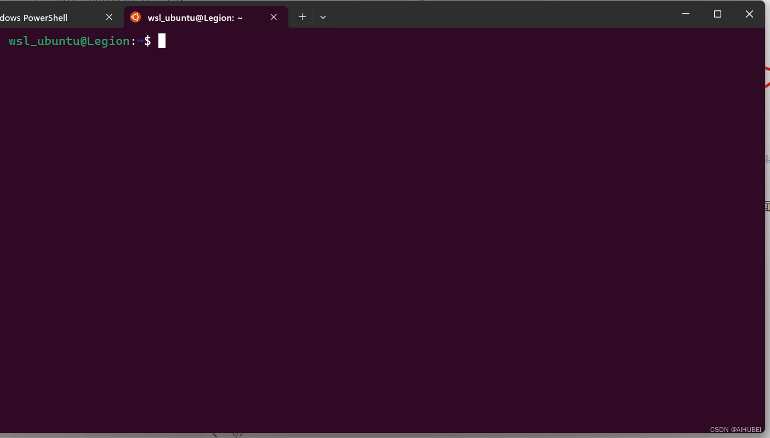This screenshot has width=770, height=438.
Task: Expand the new tab profiles dropdown
Action: pos(323,17)
